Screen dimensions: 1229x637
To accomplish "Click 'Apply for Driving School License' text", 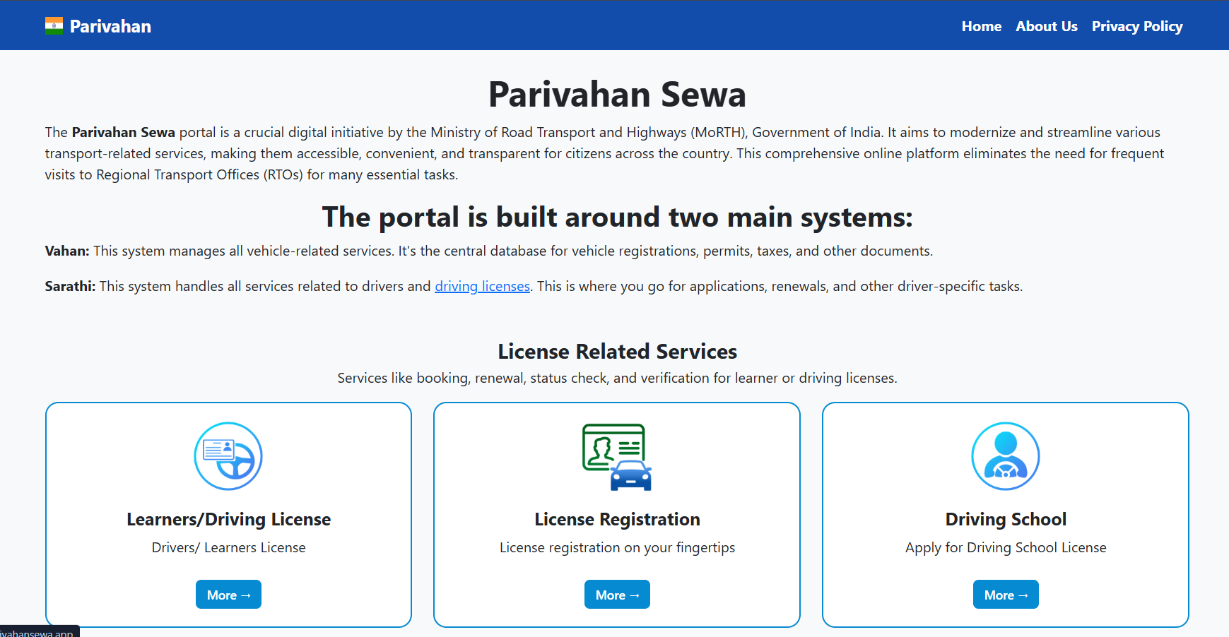I will (1006, 547).
